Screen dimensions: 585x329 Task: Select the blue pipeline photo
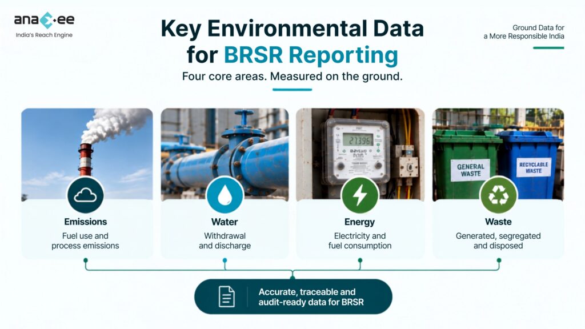click(x=225, y=154)
